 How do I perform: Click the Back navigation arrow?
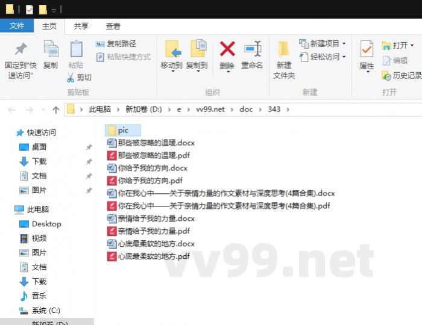coord(11,110)
